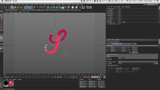
Task: Toggle the enable check for S Matrix
Action: pyautogui.click(x=121, y=12)
